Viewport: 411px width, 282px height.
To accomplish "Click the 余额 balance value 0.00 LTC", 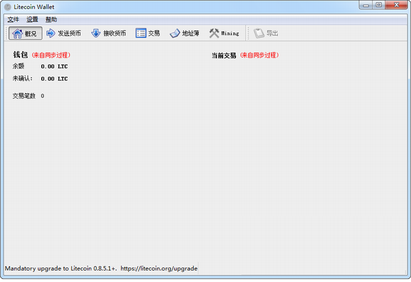I will click(54, 66).
